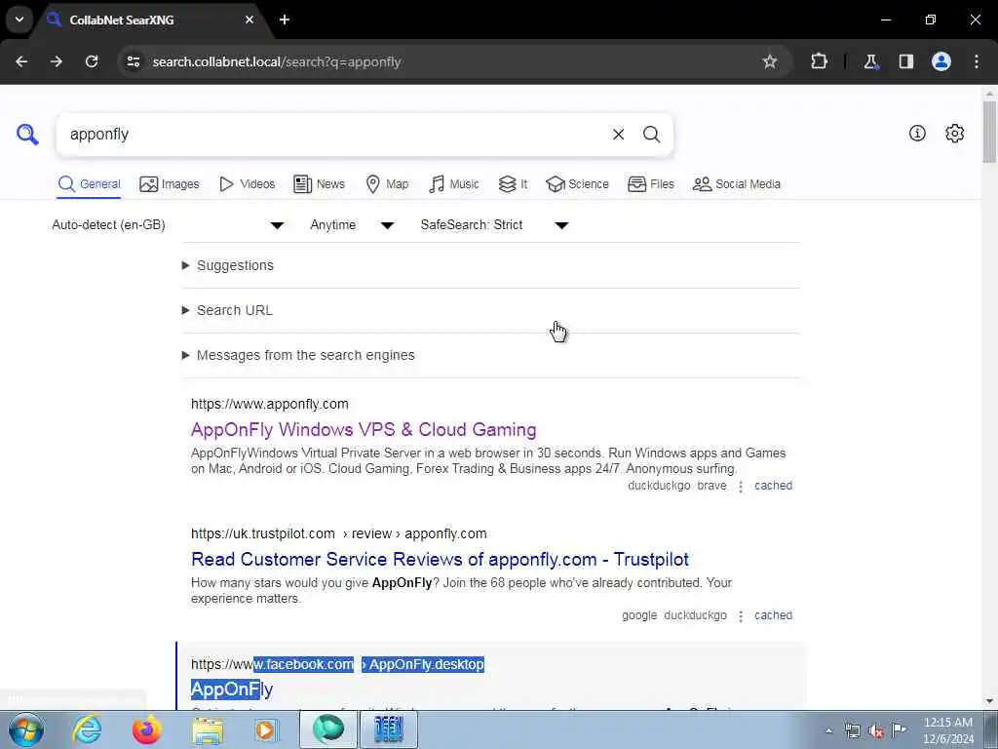
Task: Switch to the Science tab
Action: (577, 184)
